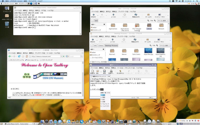
Task: Click the red OS博物館 link
Action: coord(38,95)
